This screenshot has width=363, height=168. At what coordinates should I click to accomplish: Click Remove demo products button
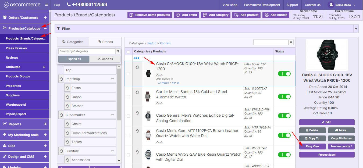click(x=150, y=15)
